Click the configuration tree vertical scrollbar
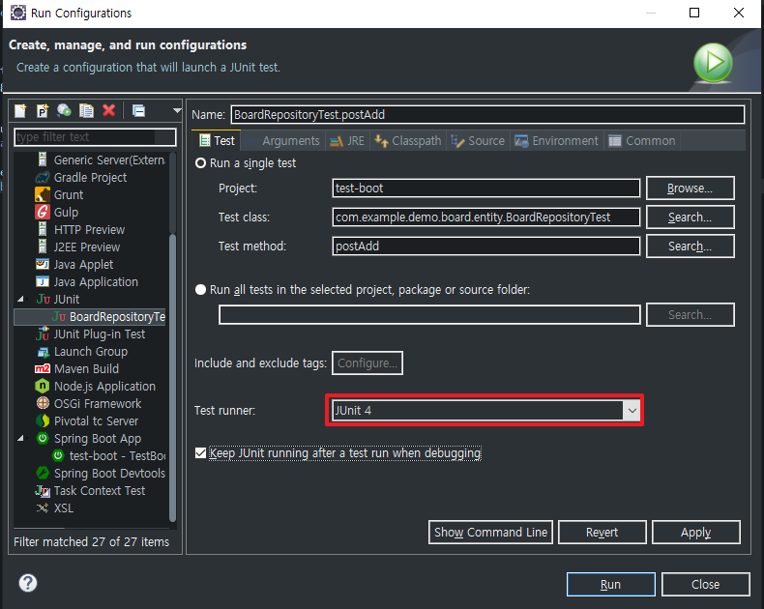This screenshot has width=764, height=609. 172,378
